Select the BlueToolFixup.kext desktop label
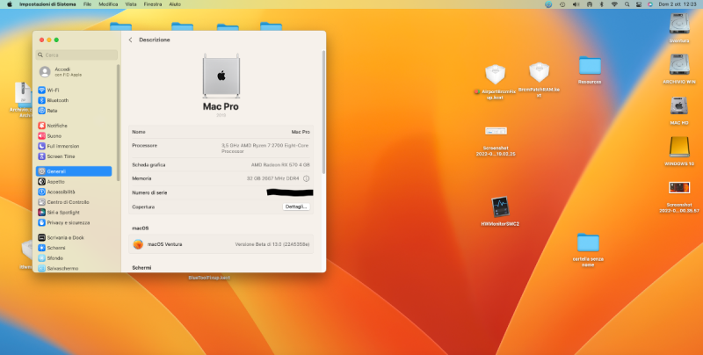 click(x=209, y=278)
